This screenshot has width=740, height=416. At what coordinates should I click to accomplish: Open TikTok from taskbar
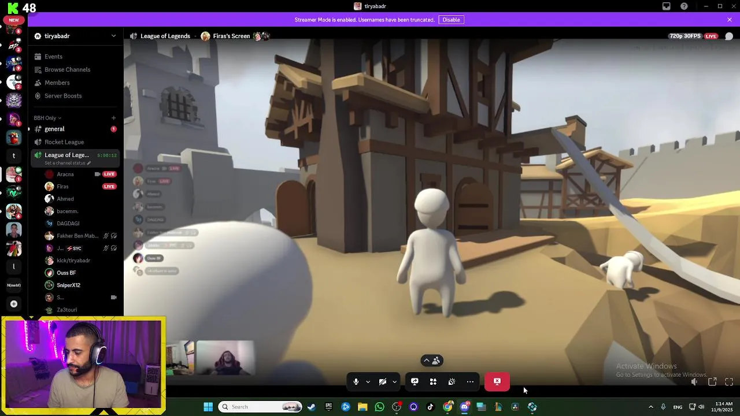[430, 407]
